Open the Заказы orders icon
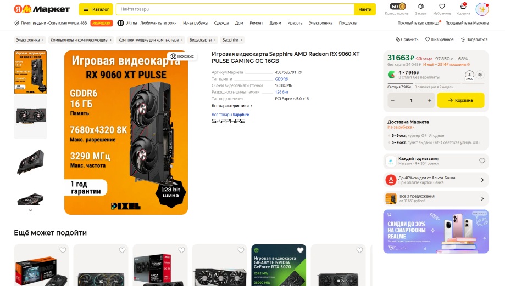505x286 pixels. click(420, 7)
